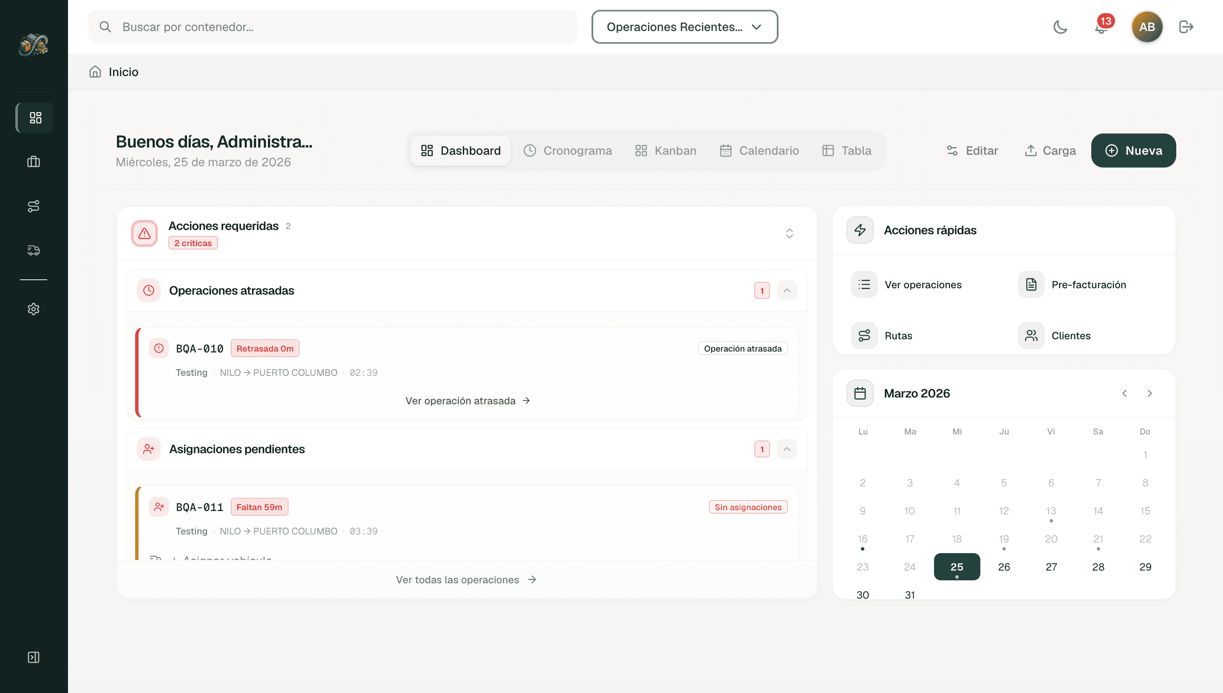Open the briefcase icon in sidebar
The image size is (1223, 693).
click(33, 162)
